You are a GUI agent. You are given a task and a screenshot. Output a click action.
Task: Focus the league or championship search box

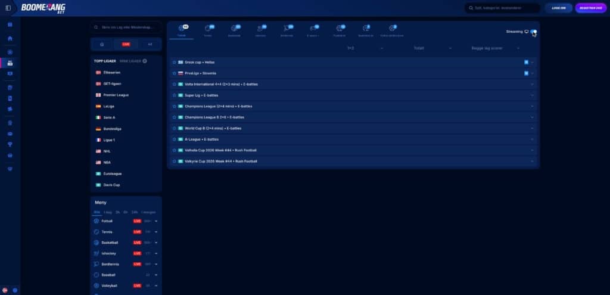126,27
